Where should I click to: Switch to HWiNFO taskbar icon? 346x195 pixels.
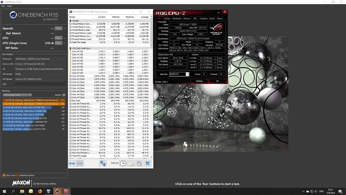(49, 191)
